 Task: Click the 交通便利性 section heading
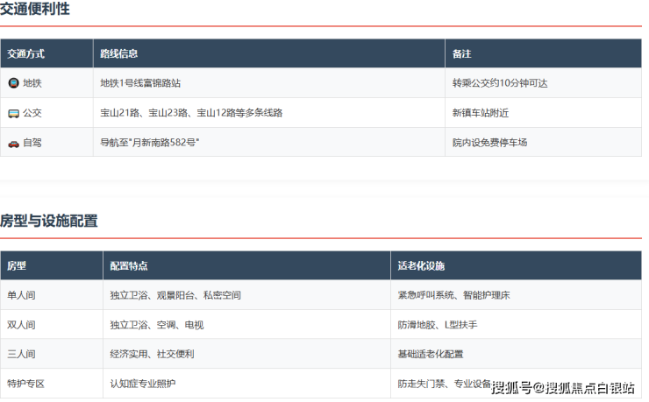[x=35, y=10]
